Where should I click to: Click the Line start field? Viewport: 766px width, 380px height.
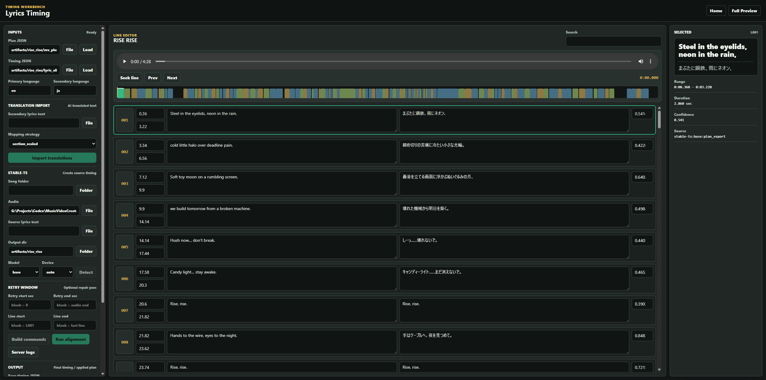29,325
